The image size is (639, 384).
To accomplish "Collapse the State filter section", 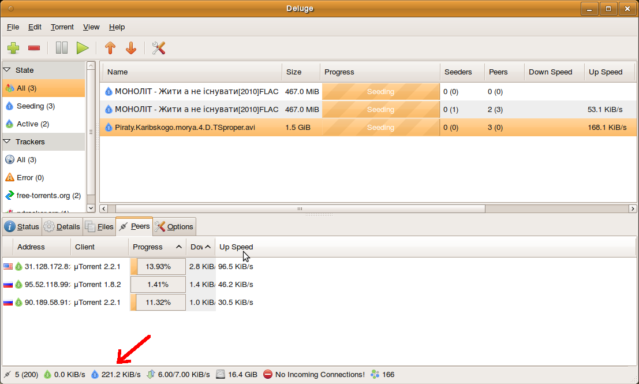I will (8, 70).
